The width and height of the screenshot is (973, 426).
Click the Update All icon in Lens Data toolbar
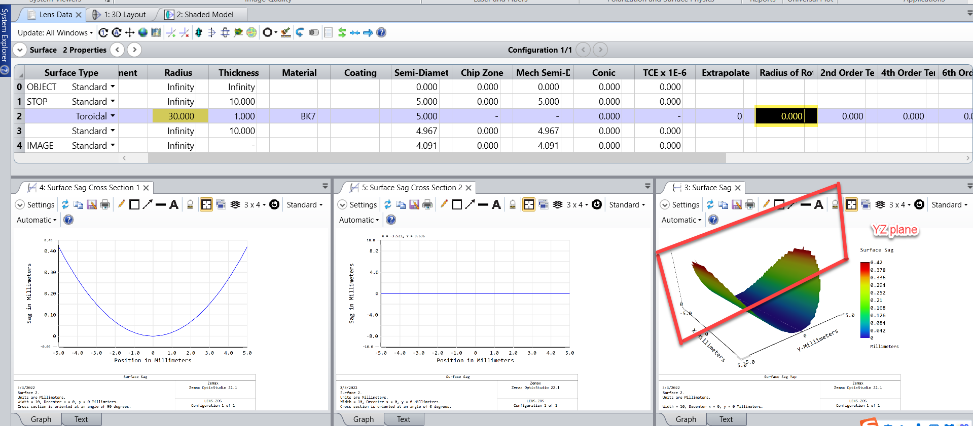click(117, 33)
